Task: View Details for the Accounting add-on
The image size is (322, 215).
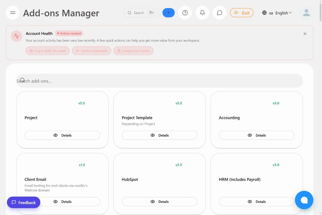Action: click(256, 135)
